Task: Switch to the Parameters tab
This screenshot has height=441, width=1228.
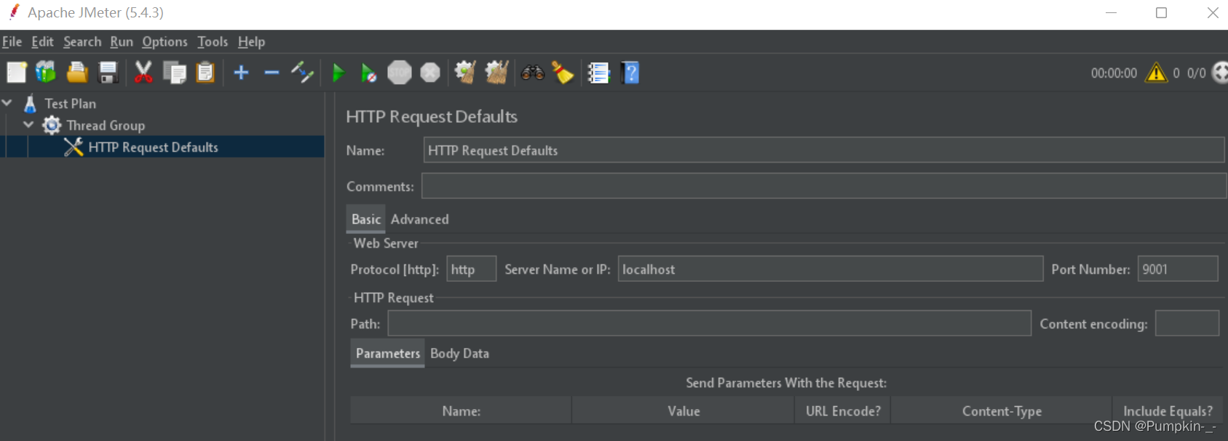Action: (x=388, y=353)
